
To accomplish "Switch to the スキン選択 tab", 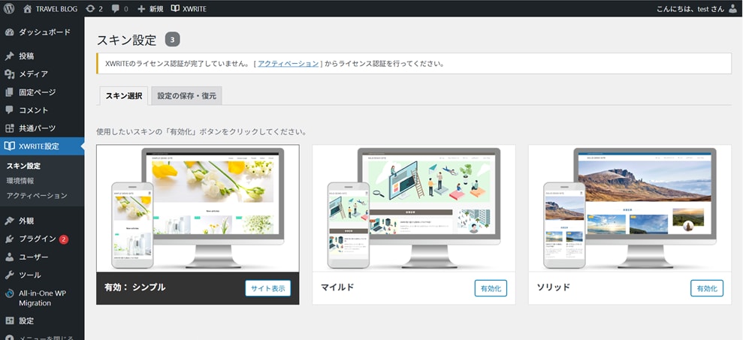I will pos(124,95).
